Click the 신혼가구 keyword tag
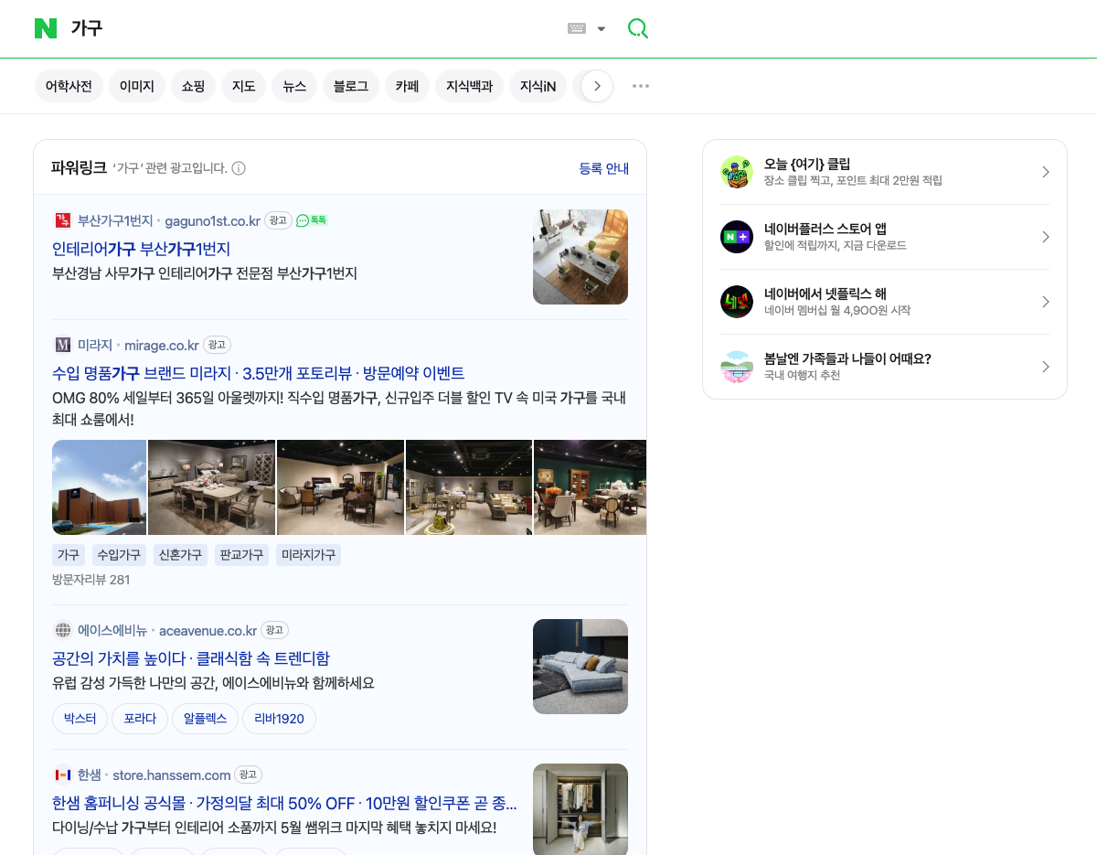Image resolution: width=1097 pixels, height=855 pixels. click(180, 555)
